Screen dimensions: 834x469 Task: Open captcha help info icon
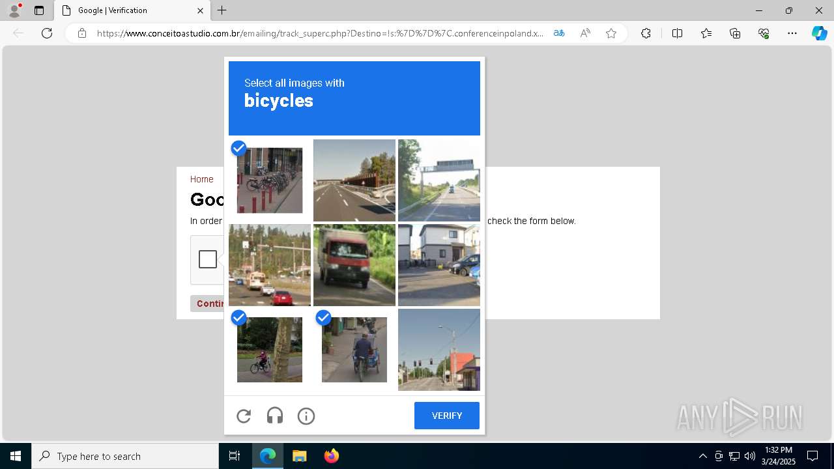click(306, 416)
